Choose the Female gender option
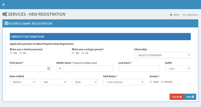The image size is (201, 107). [162, 82]
